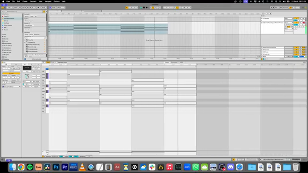Click the Play button in transport

coord(141,8)
